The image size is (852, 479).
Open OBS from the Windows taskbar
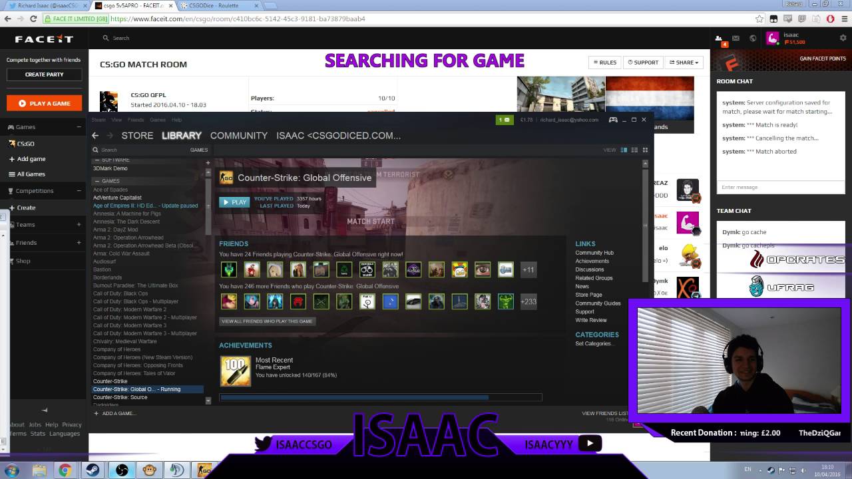point(122,470)
